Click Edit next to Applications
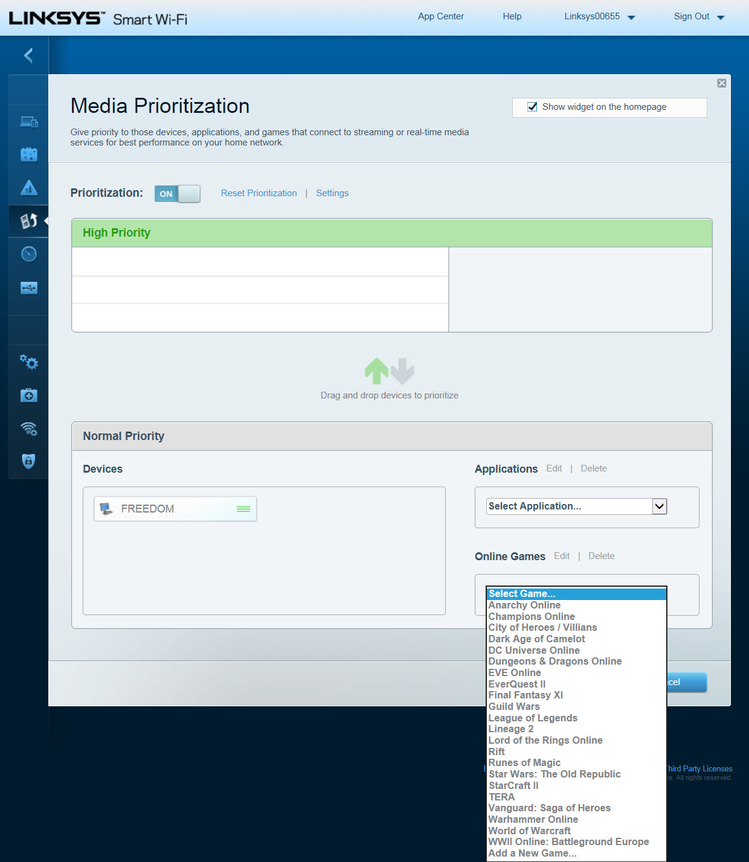Image resolution: width=749 pixels, height=862 pixels. coord(554,468)
